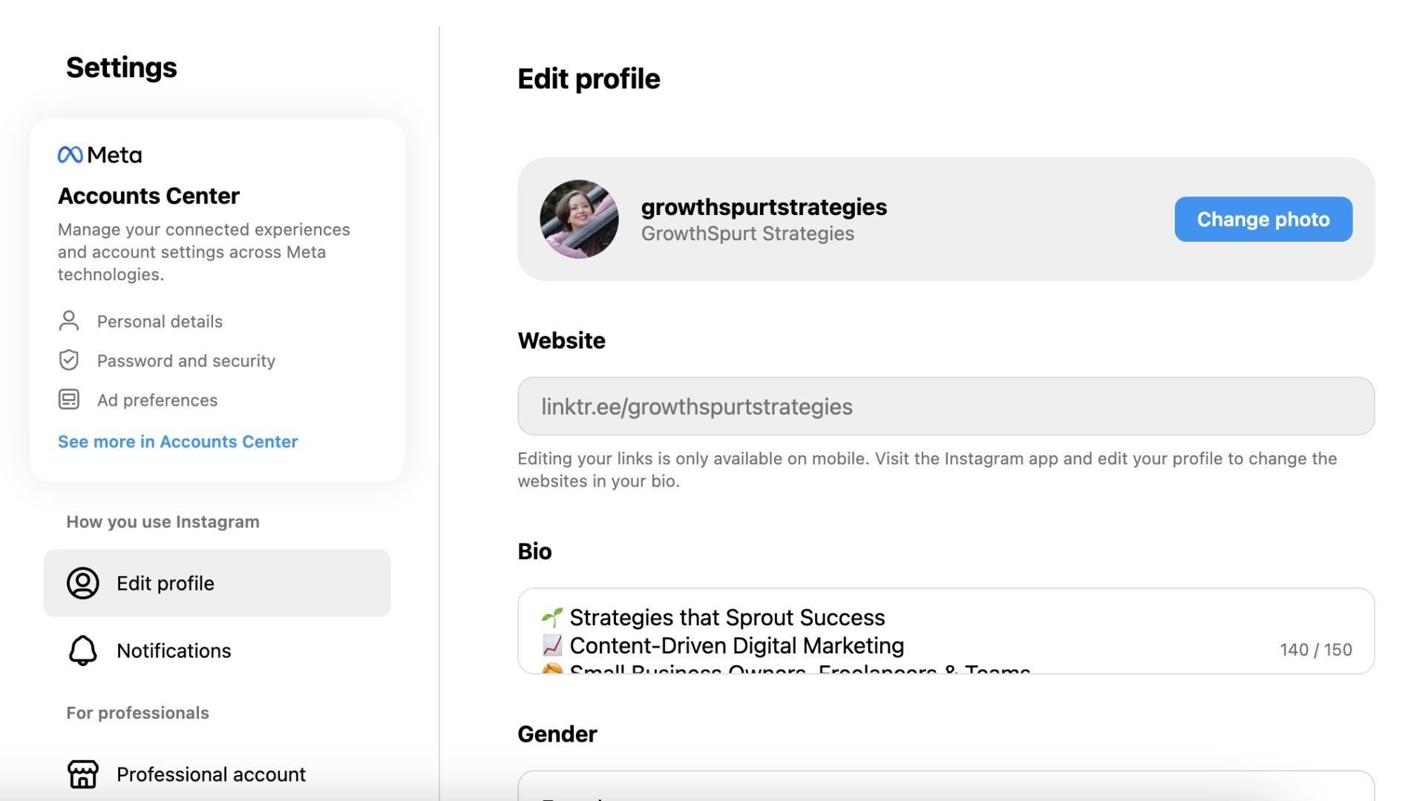Click the profile photo thumbnail
Image resolution: width=1402 pixels, height=801 pixels.
point(579,219)
